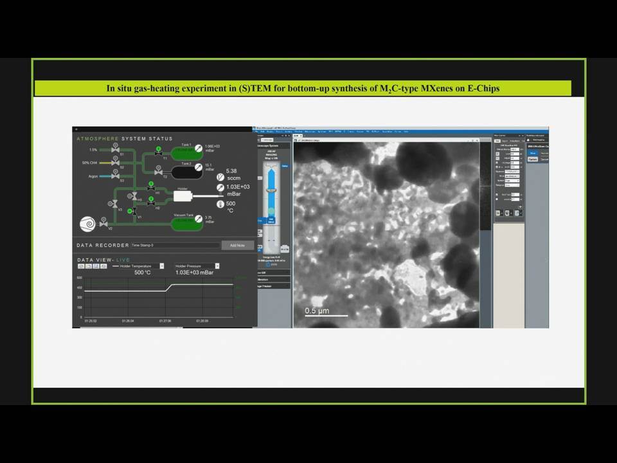Click the green Vacuum Tank vessel

[x=186, y=224]
